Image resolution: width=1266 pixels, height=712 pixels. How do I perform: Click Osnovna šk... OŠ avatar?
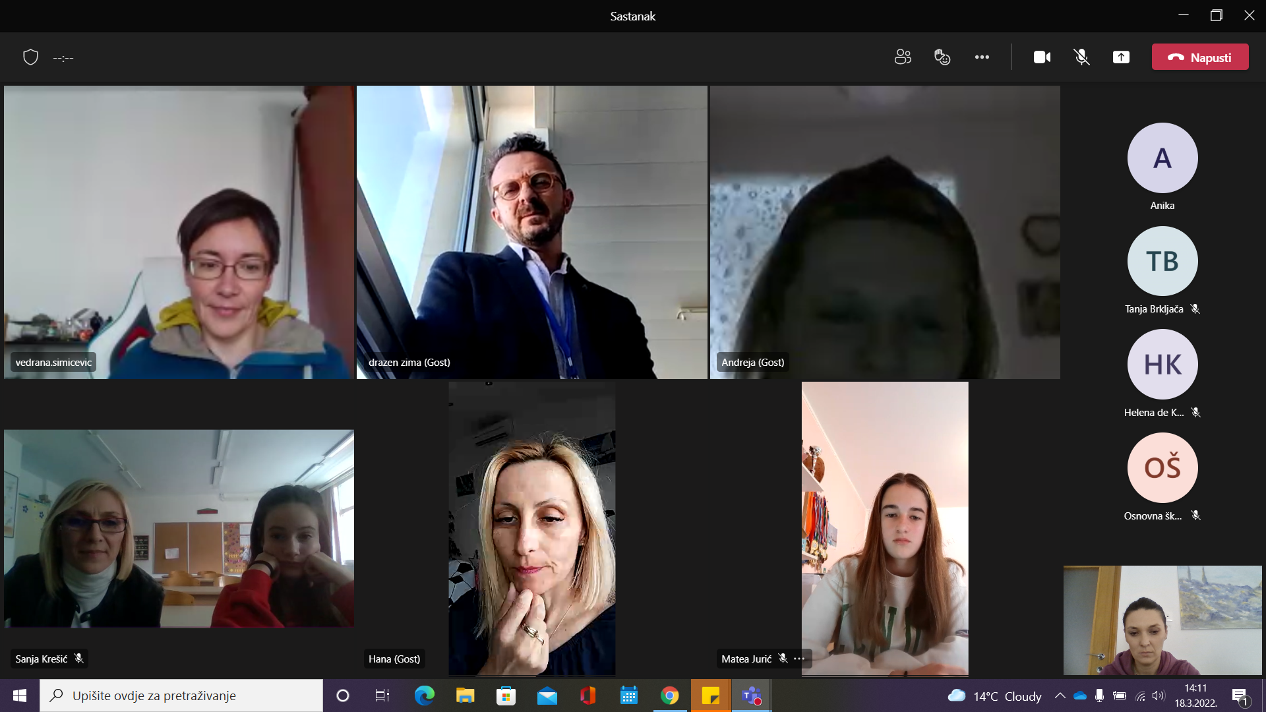coord(1162,468)
